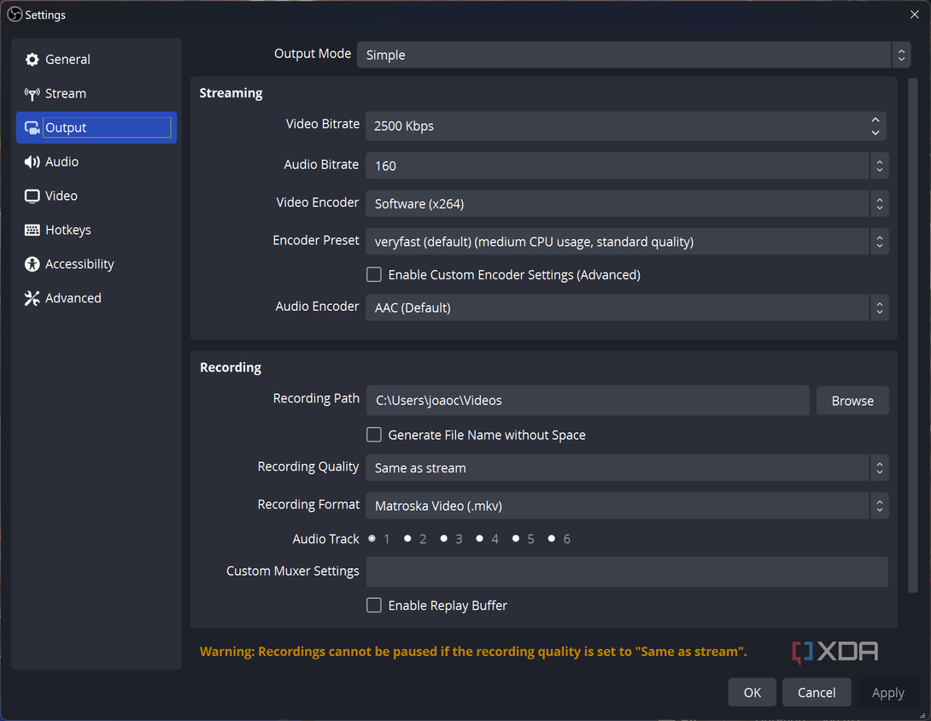This screenshot has height=721, width=931.
Task: Switch to Stream settings
Action: (x=97, y=94)
